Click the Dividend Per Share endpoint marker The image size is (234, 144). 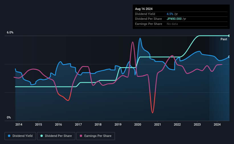tap(229, 36)
